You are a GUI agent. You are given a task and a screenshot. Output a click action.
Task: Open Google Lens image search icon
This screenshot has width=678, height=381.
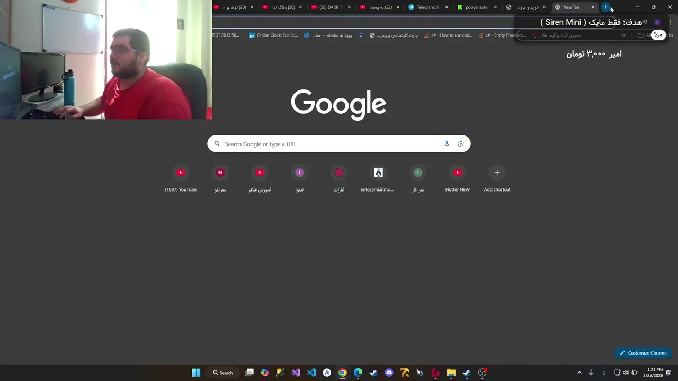coord(461,144)
